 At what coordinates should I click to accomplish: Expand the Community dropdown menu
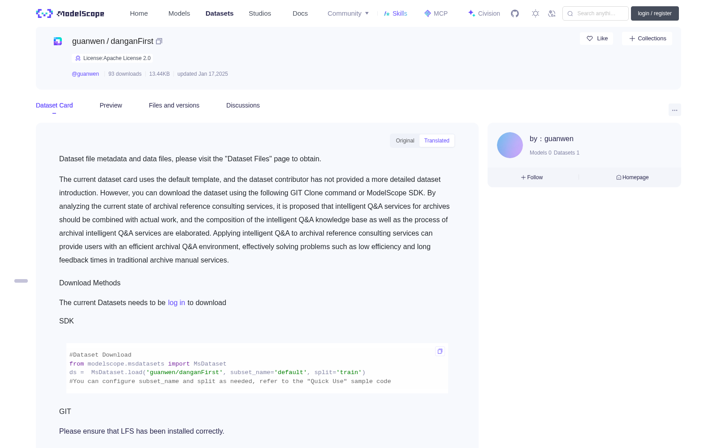[x=348, y=13]
